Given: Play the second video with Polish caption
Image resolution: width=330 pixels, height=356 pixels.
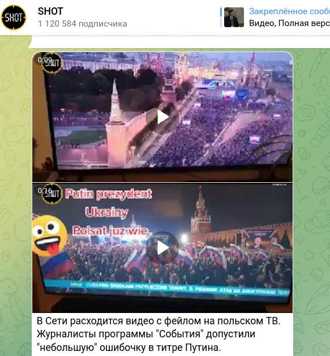Looking at the screenshot, I should pos(162,248).
